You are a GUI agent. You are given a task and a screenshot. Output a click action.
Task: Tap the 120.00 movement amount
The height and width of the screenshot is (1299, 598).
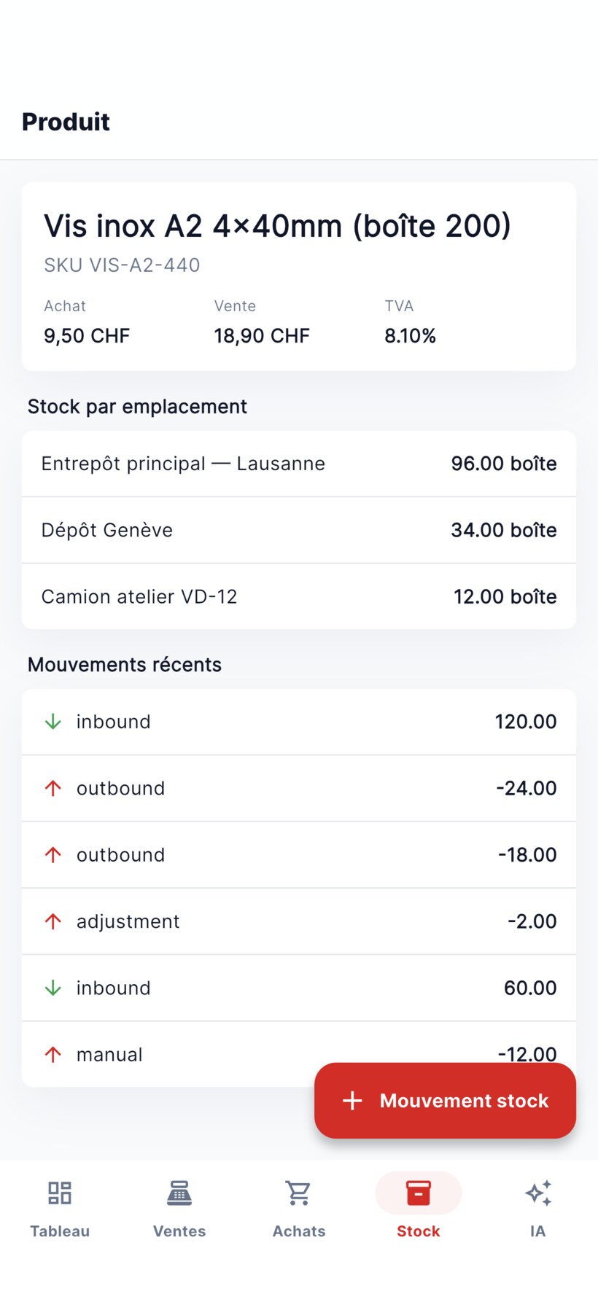point(526,722)
